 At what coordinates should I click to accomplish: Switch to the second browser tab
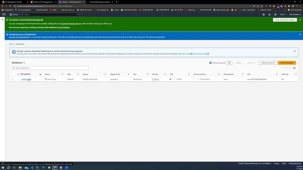point(43,2)
